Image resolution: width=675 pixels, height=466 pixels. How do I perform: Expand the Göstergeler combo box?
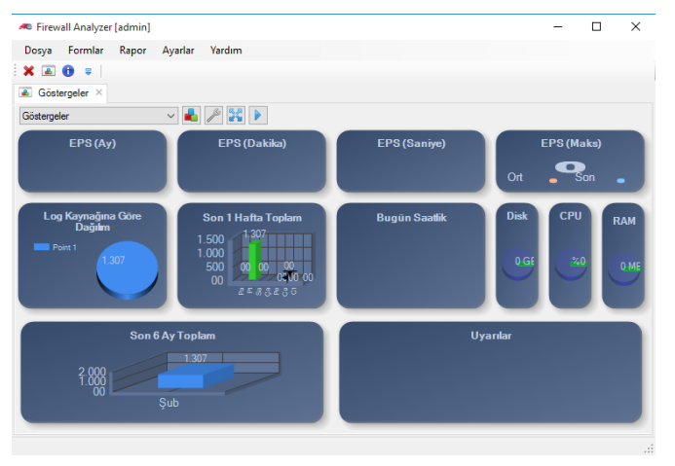click(98, 116)
